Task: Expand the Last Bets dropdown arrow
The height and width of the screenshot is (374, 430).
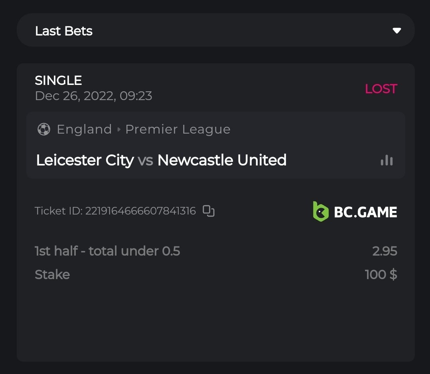Action: (396, 31)
